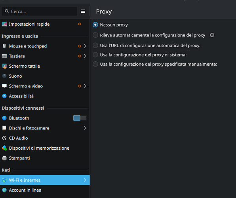Expand Mouse e touchpad submenu chevron

pos(85,46)
